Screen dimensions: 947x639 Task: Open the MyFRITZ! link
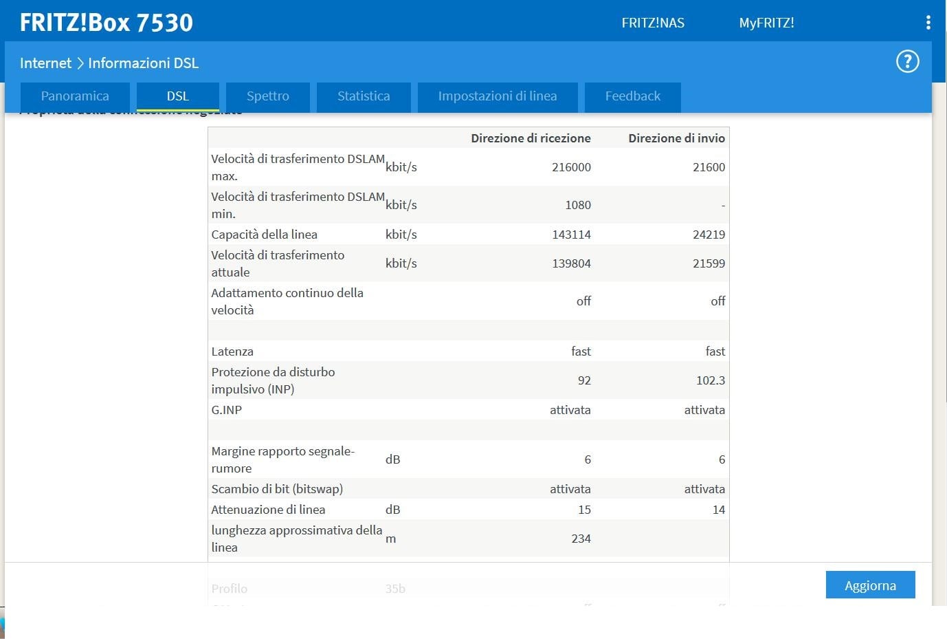point(766,23)
